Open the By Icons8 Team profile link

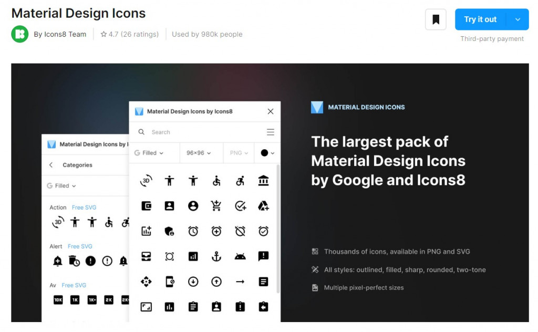60,34
